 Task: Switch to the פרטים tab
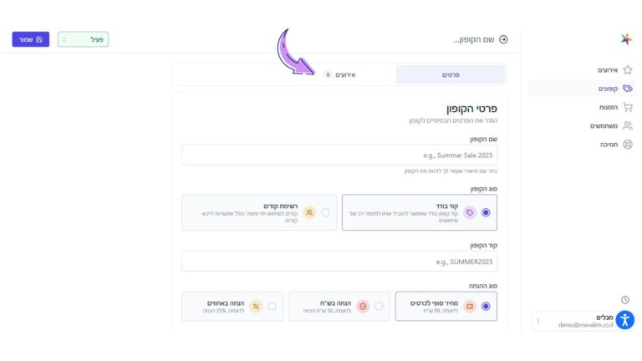[x=451, y=74]
